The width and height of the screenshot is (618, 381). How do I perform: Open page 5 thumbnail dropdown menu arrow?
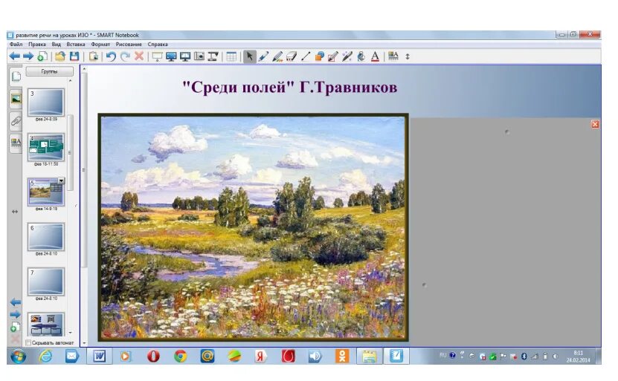pyautogui.click(x=61, y=180)
